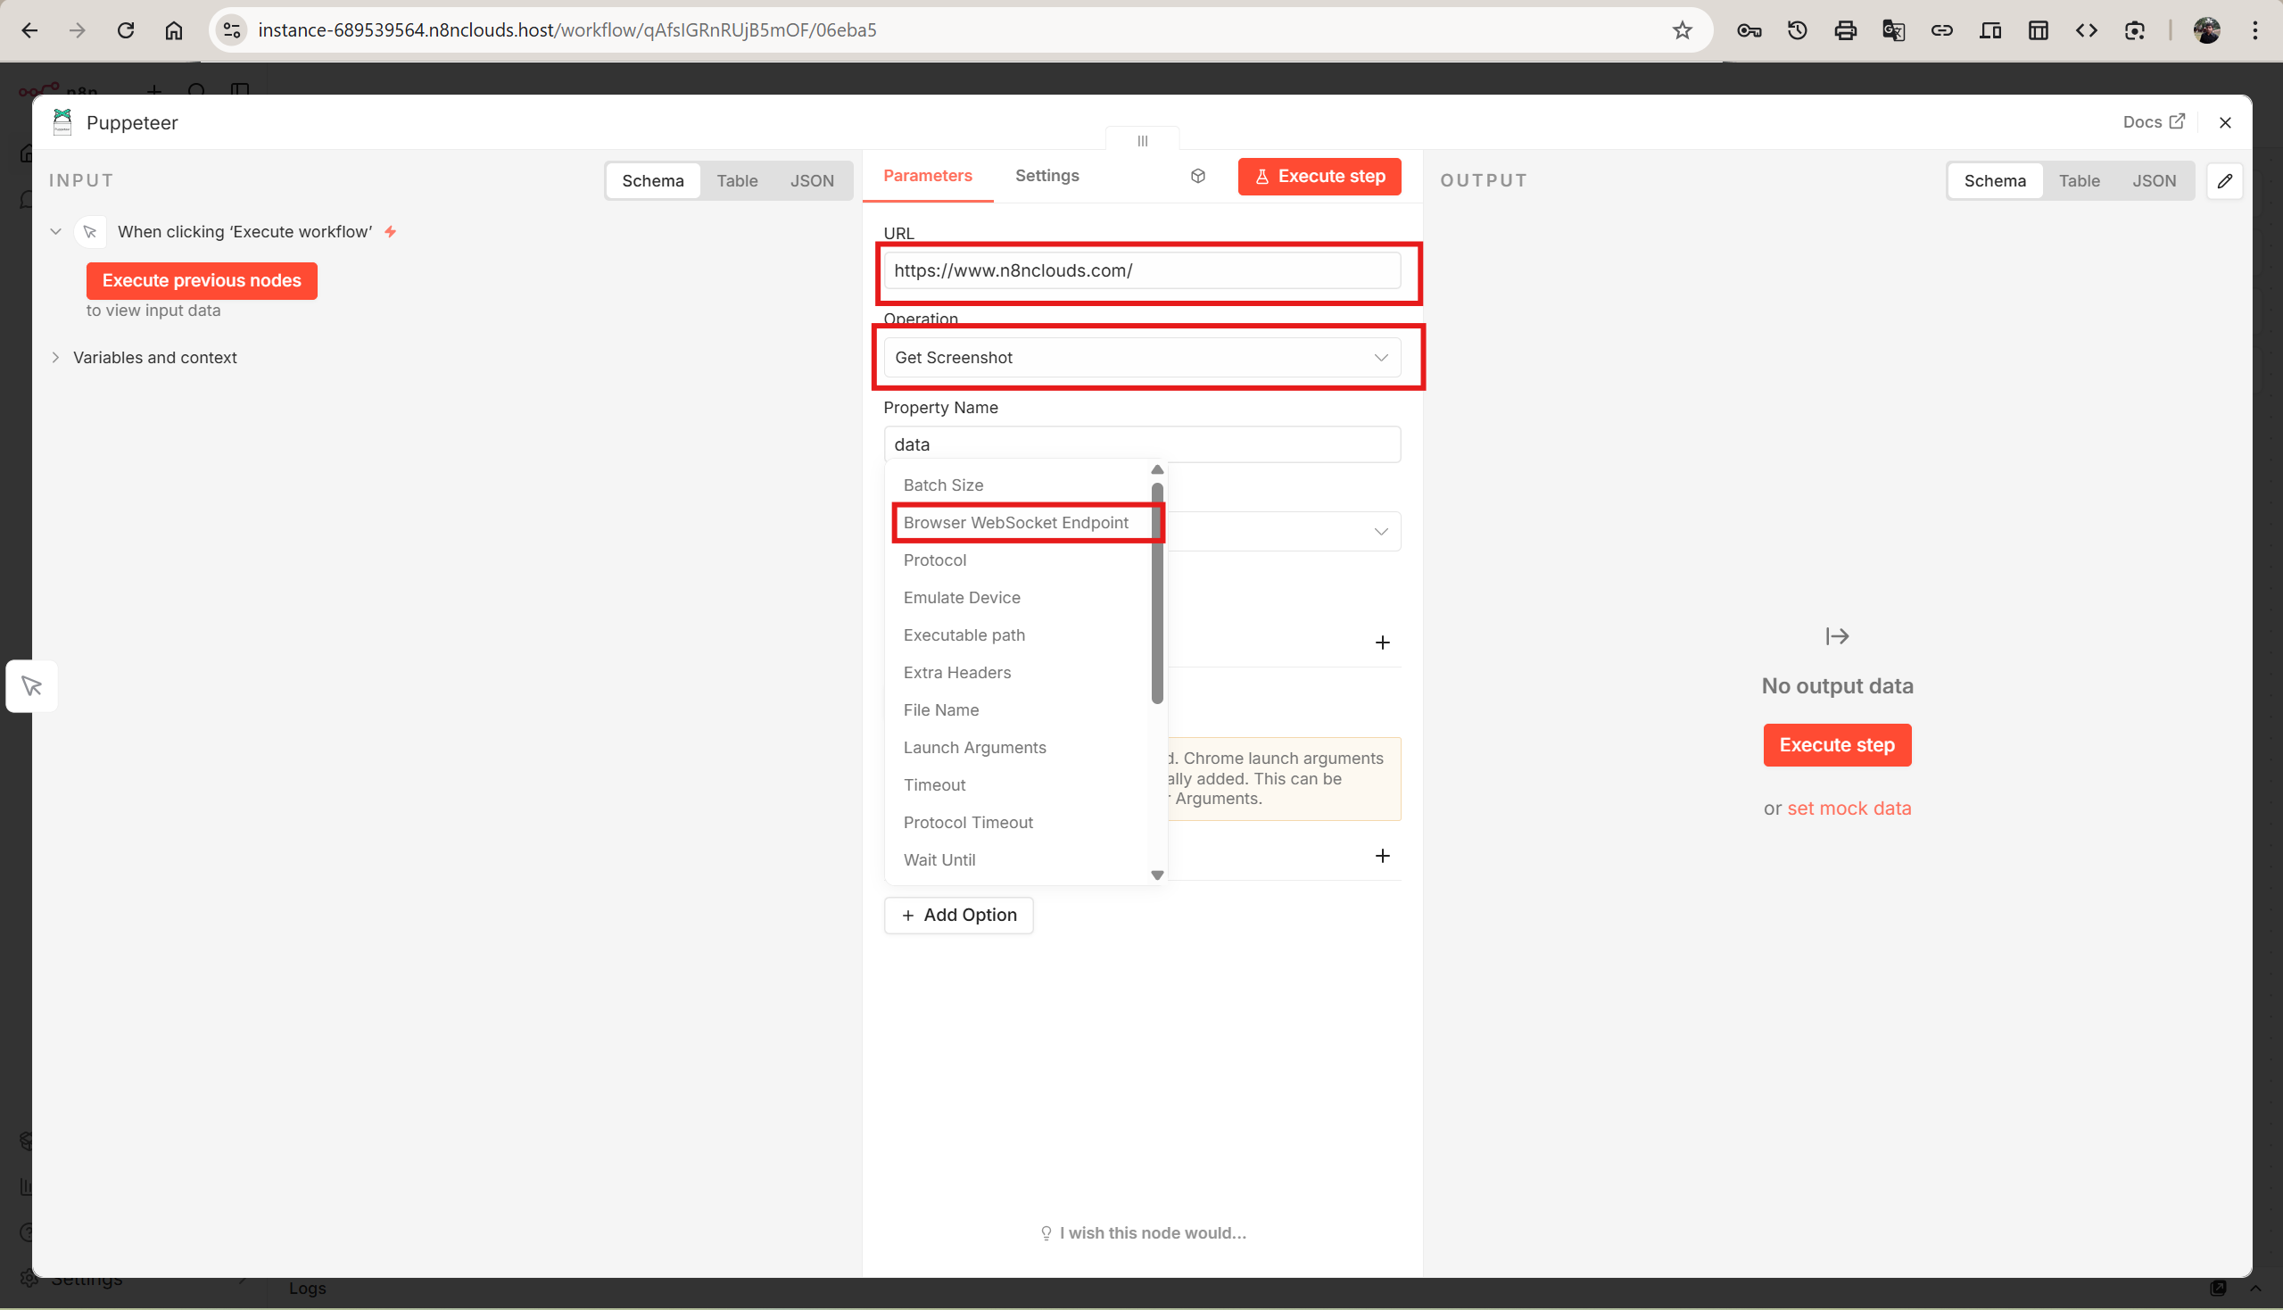This screenshot has width=2283, height=1310.
Task: Select the input Schema view tab
Action: [x=653, y=181]
